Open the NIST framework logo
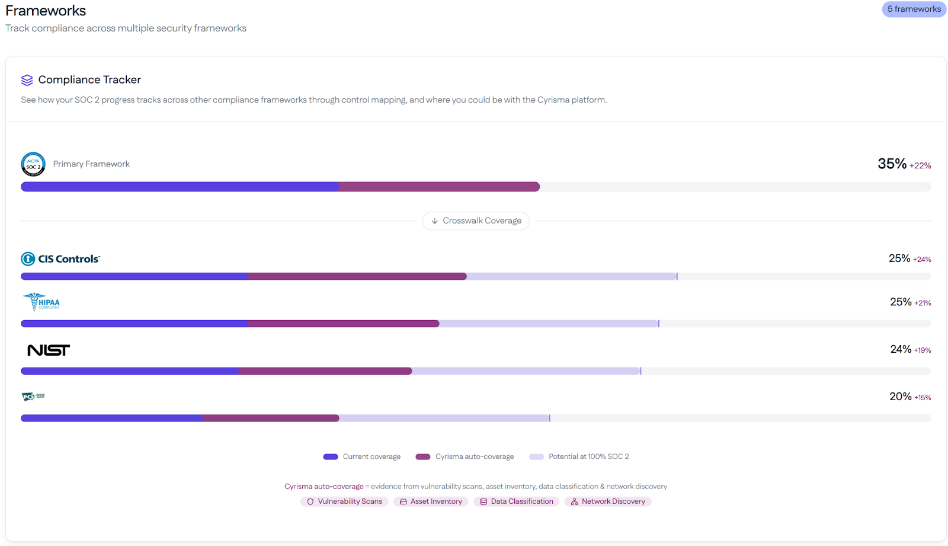948x546 pixels. click(50, 350)
